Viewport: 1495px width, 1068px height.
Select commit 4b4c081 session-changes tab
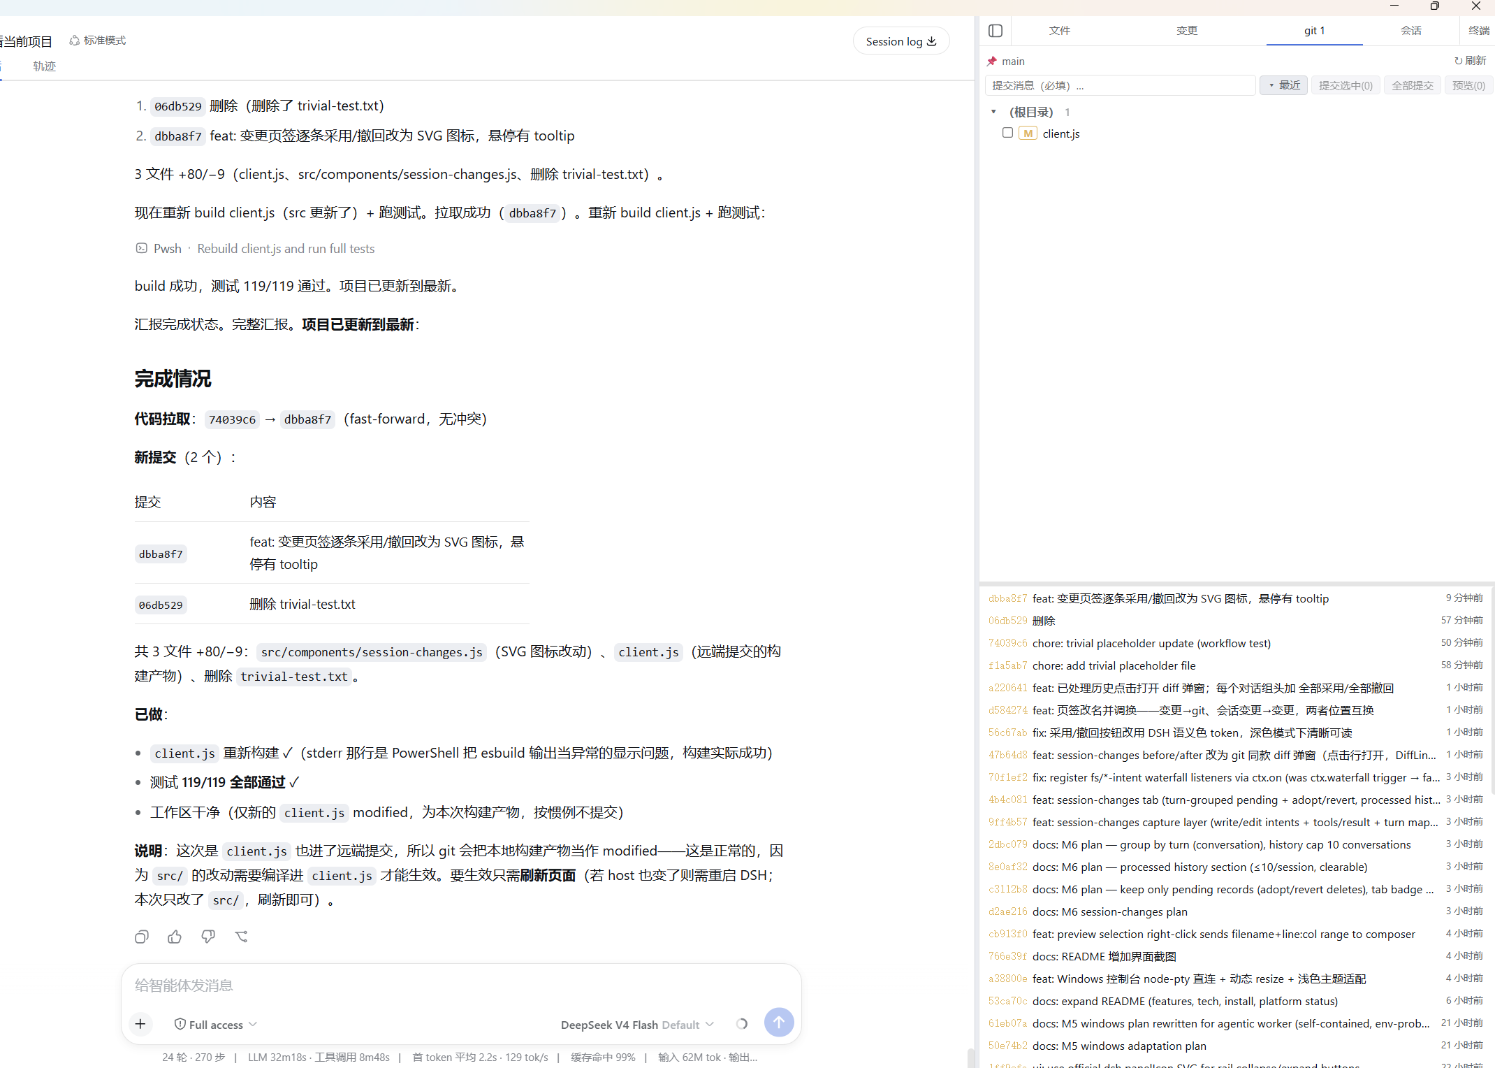pyautogui.click(x=1235, y=800)
